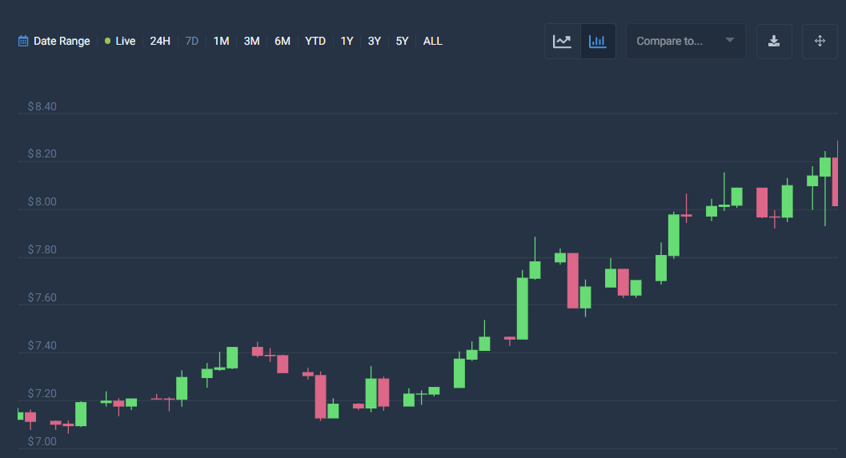Click the Compare to dropdown arrow
The image size is (846, 458).
coord(730,41)
